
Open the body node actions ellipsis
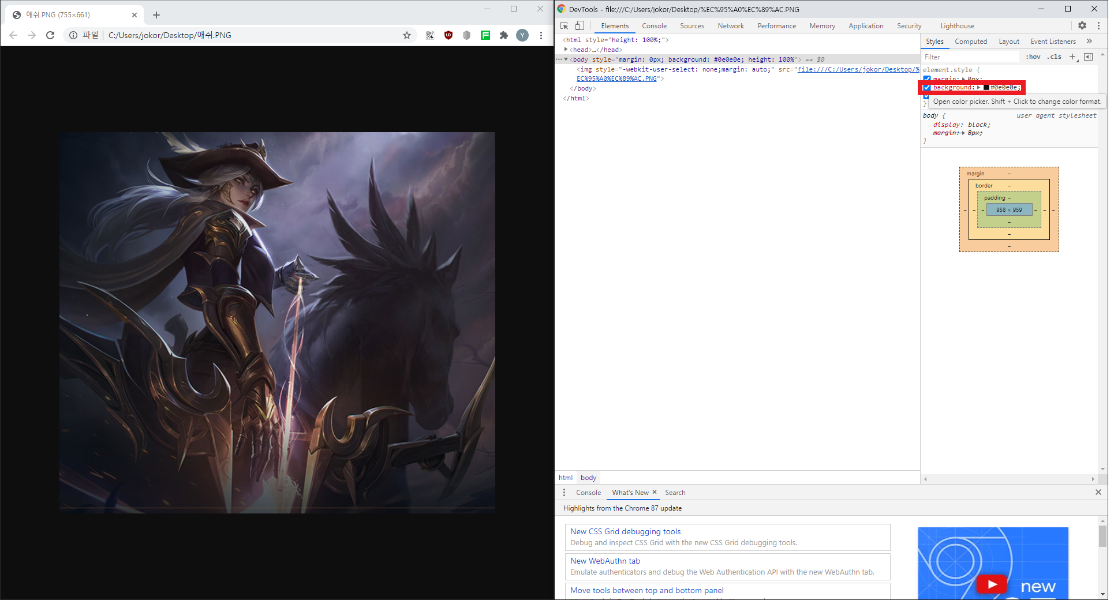tap(559, 59)
